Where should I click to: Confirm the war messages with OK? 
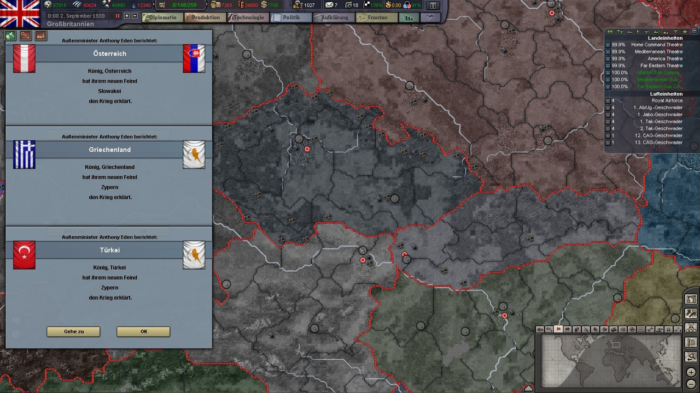pyautogui.click(x=143, y=331)
